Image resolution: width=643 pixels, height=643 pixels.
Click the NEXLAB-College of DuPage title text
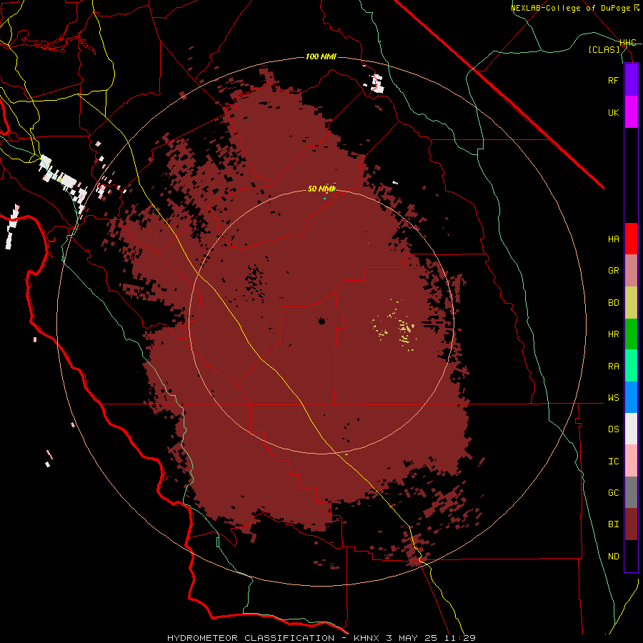[574, 8]
